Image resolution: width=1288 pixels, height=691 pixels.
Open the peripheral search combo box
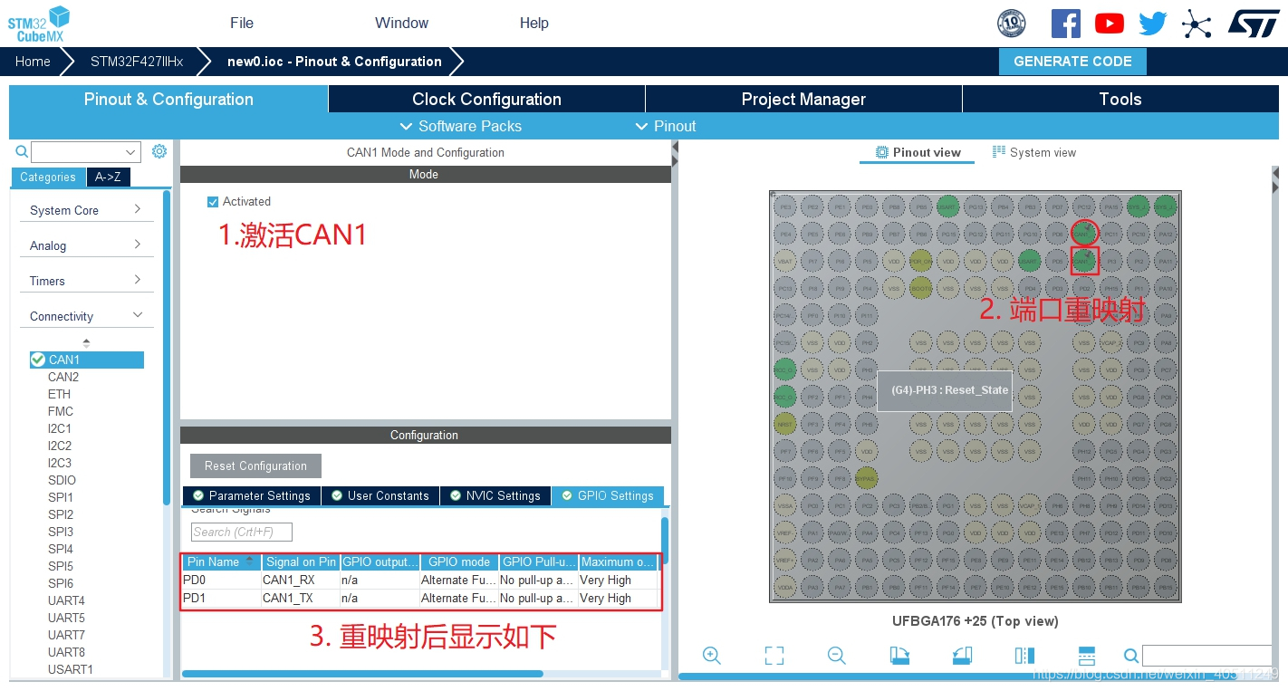point(86,152)
